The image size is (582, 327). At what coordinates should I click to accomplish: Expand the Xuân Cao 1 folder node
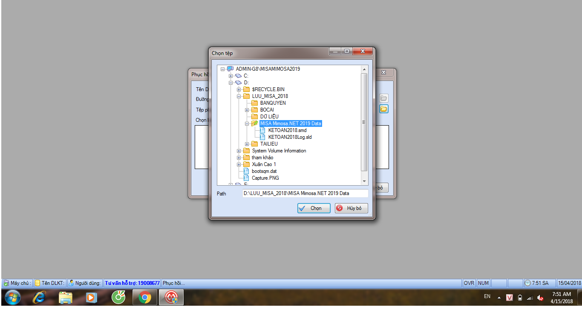coord(239,164)
